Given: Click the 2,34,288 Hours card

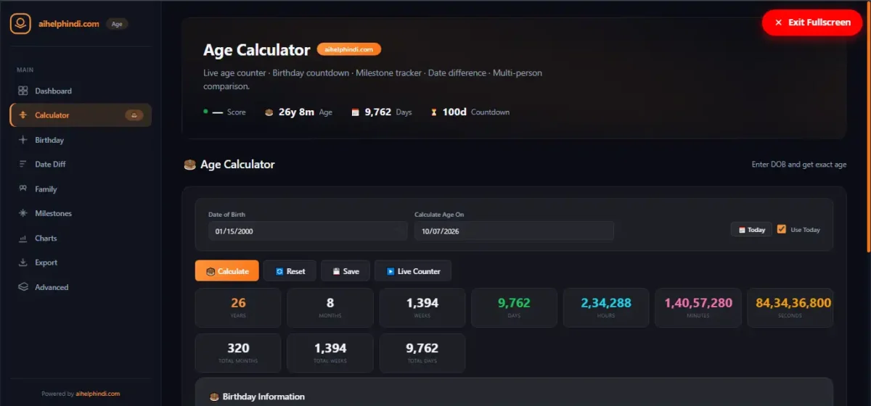Looking at the screenshot, I should tap(606, 307).
